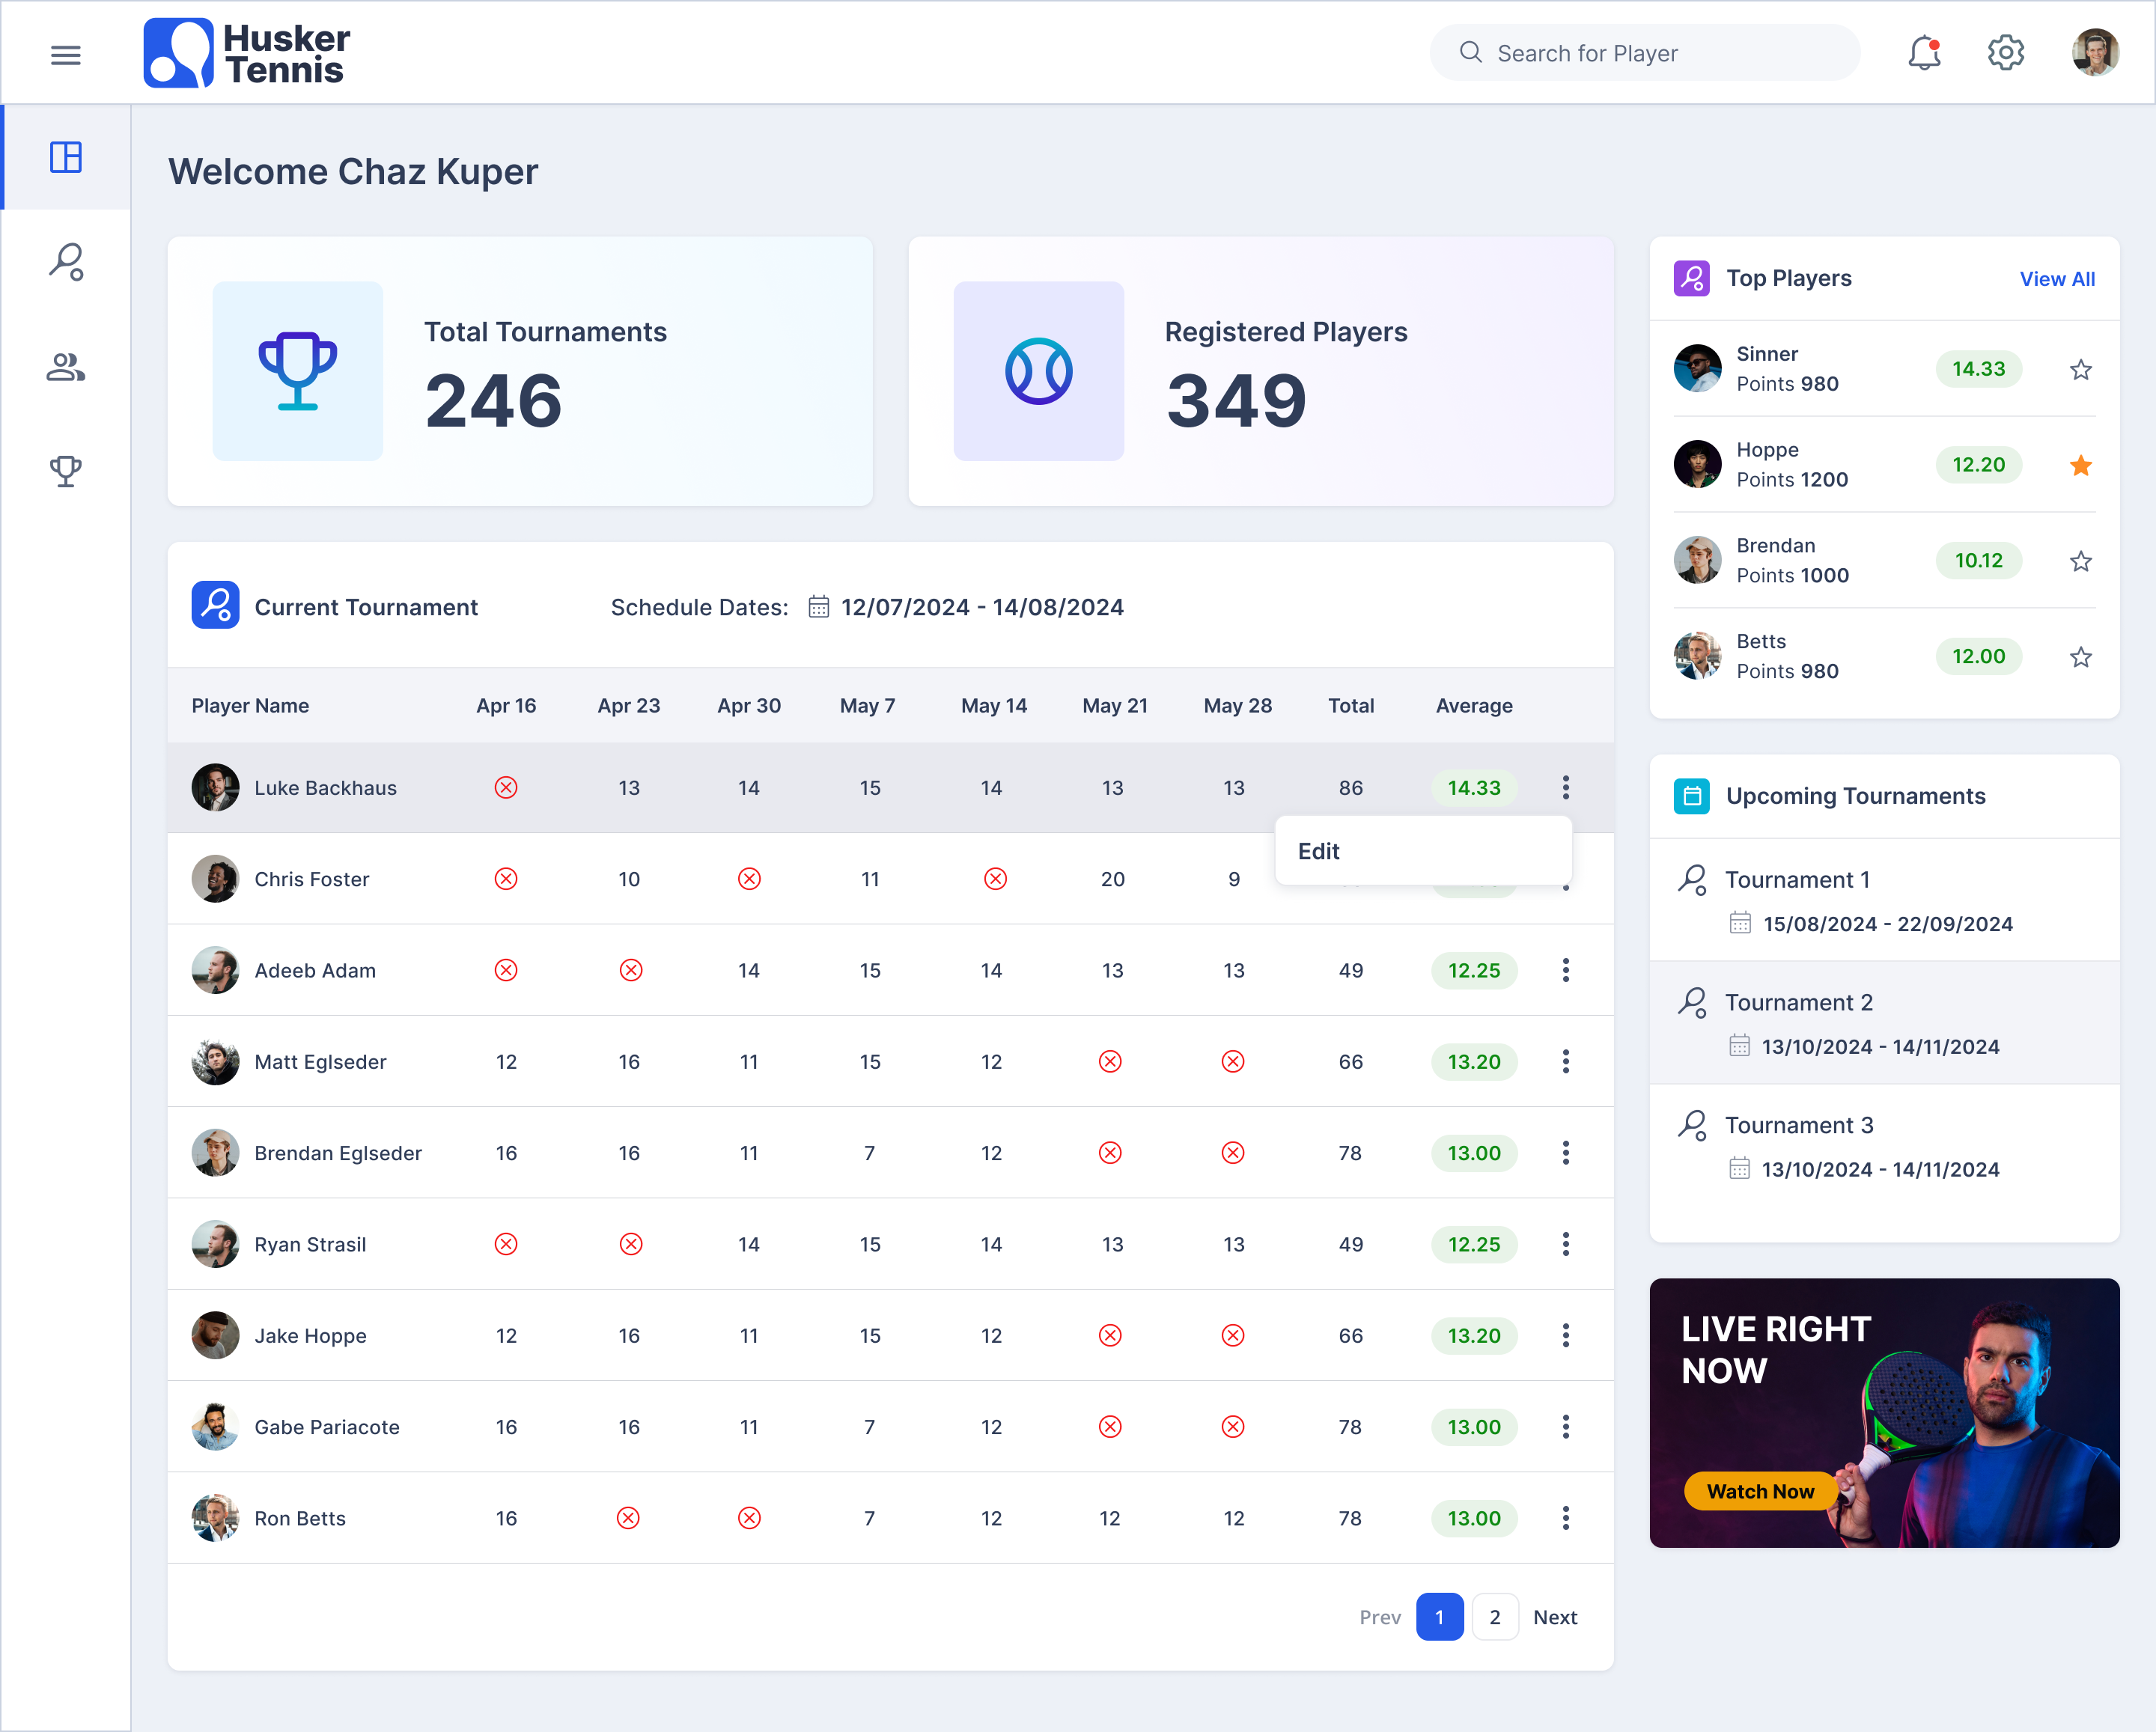This screenshot has height=1732, width=2156.
Task: Click the Search for Player field
Action: tap(1660, 53)
